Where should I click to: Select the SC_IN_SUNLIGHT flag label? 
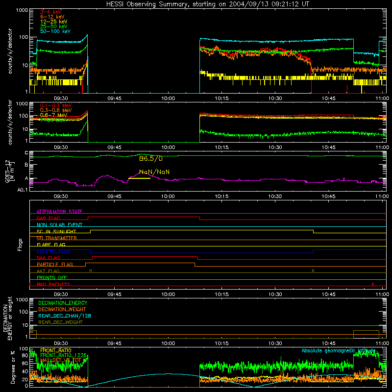coord(56,231)
